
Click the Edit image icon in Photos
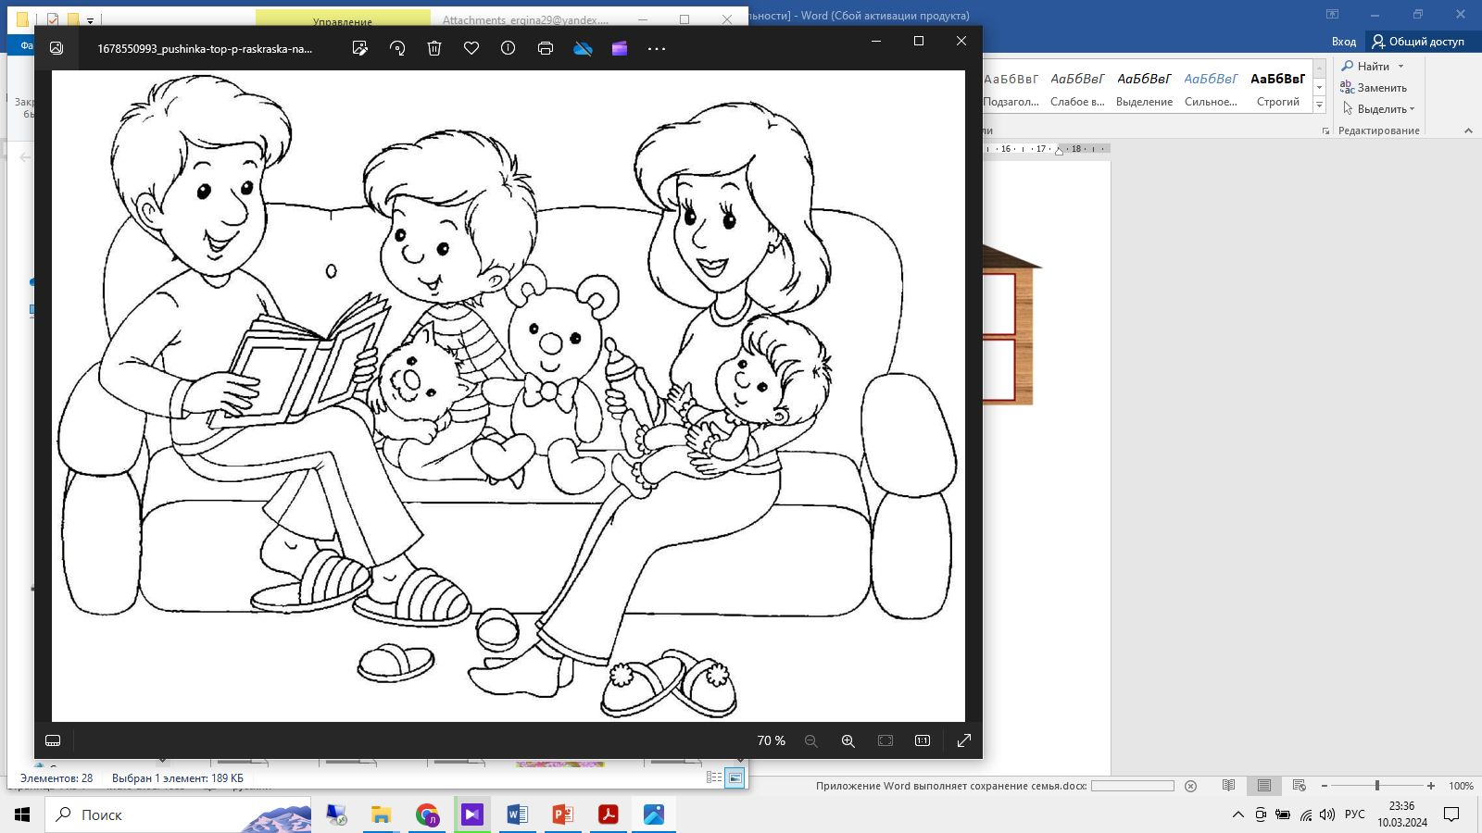pos(360,48)
